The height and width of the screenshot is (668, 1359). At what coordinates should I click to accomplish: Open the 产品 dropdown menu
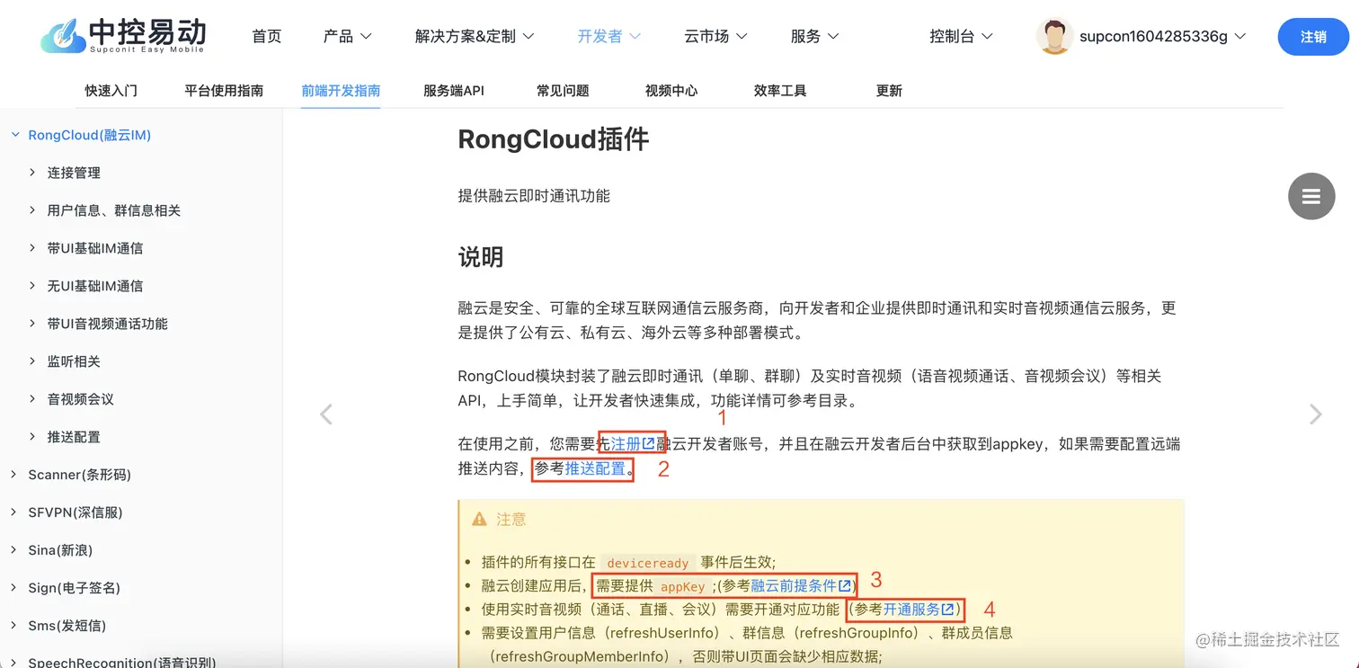[x=348, y=36]
